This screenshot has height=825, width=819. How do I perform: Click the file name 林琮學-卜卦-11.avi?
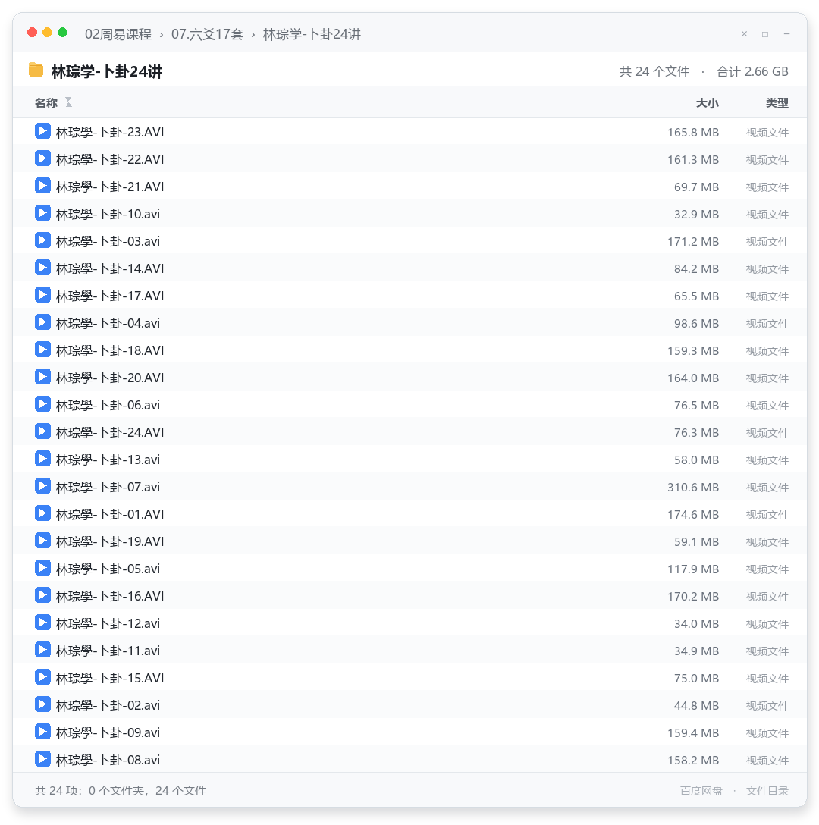[108, 651]
